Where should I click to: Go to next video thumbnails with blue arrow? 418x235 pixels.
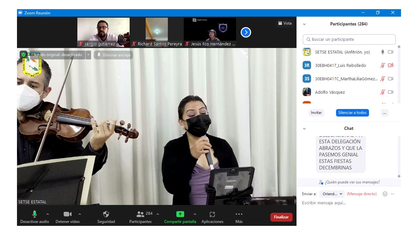click(246, 32)
